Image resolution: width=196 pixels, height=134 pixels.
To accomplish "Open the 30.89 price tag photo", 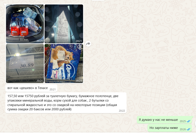I will (25, 63).
